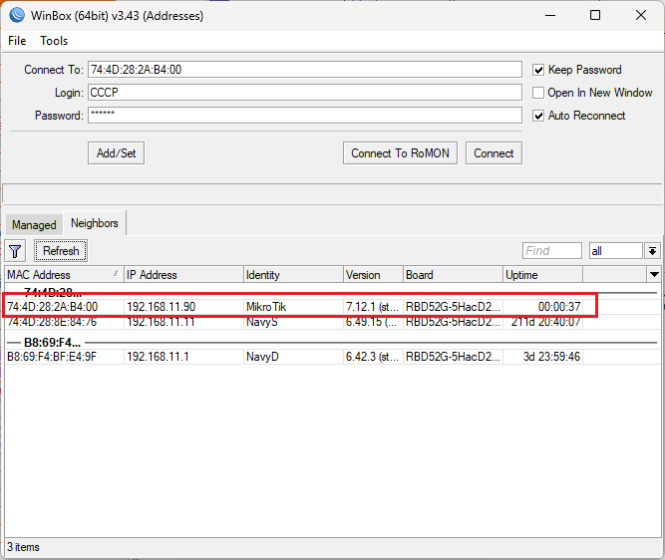Click the 'all' combo box field
665x560 pixels.
click(616, 251)
